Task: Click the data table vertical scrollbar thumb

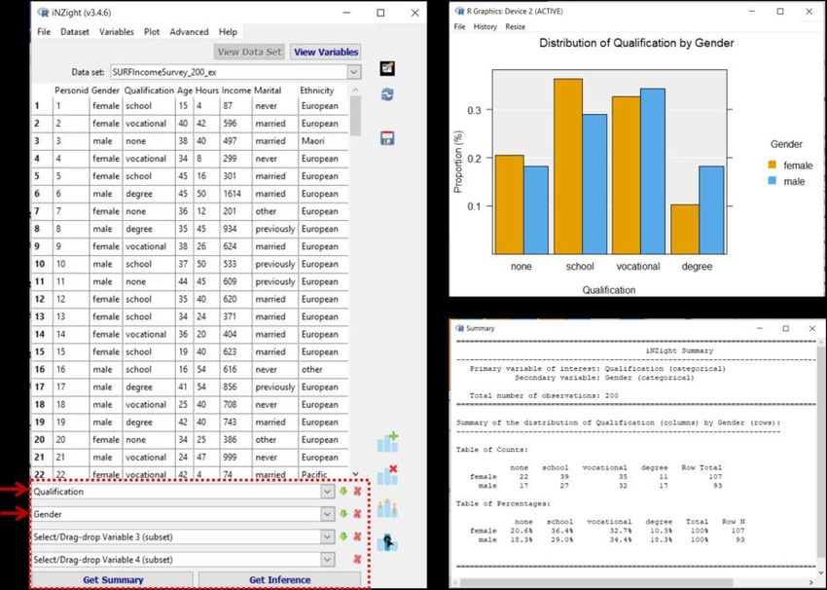Action: click(355, 116)
